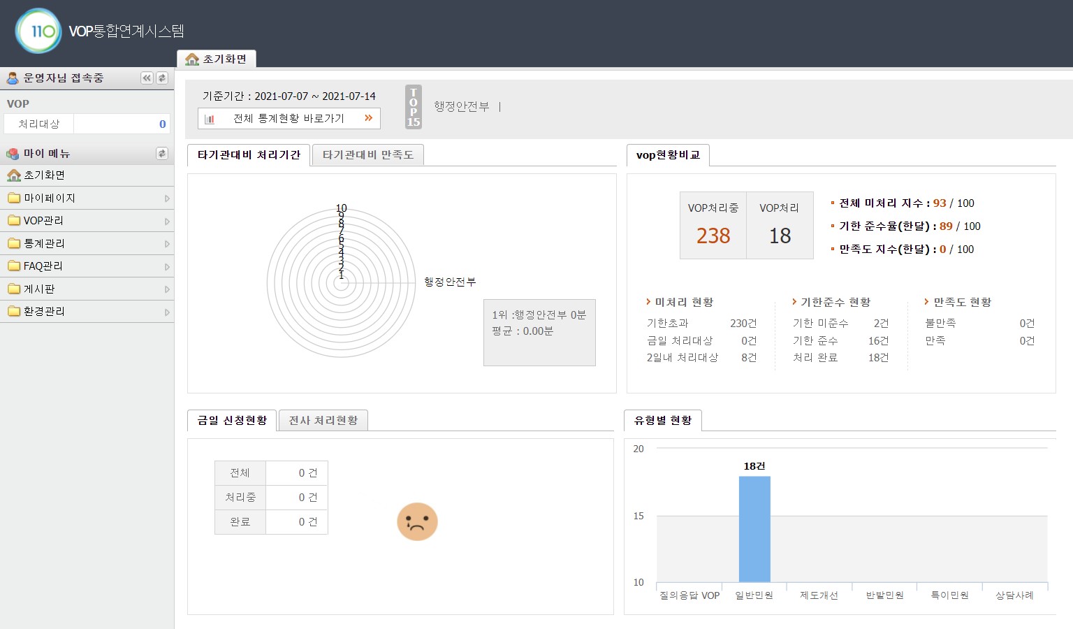Click the refresh icon in 마이 메뉴 header
1073x629 pixels.
pos(162,153)
